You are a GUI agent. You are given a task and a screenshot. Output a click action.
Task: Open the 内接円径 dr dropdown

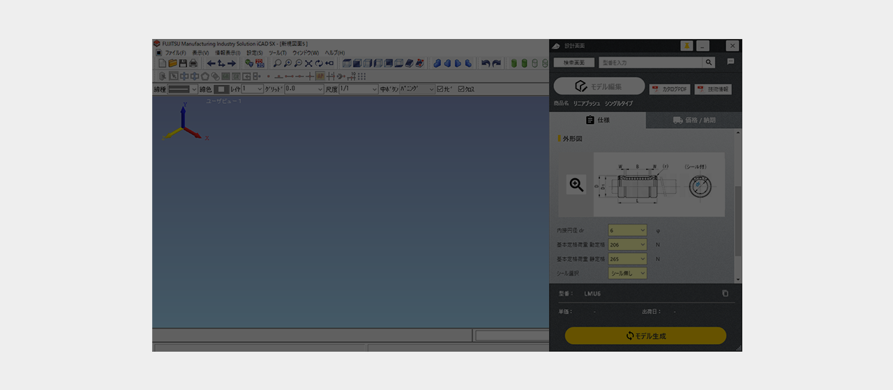tap(627, 231)
